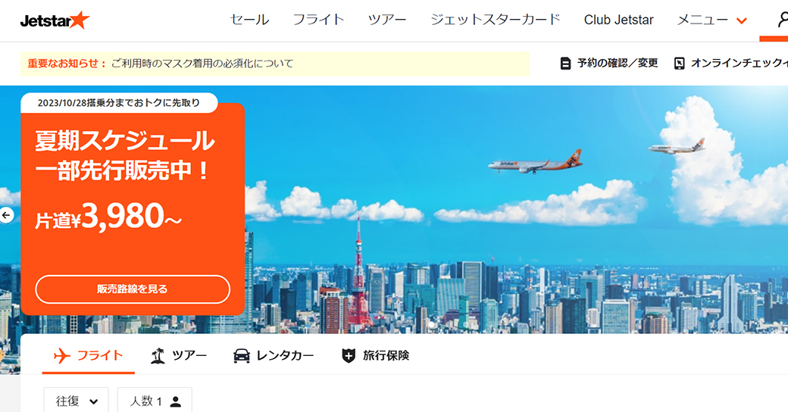
Task: Click the shield icon for 旅行保険
Action: 349,356
